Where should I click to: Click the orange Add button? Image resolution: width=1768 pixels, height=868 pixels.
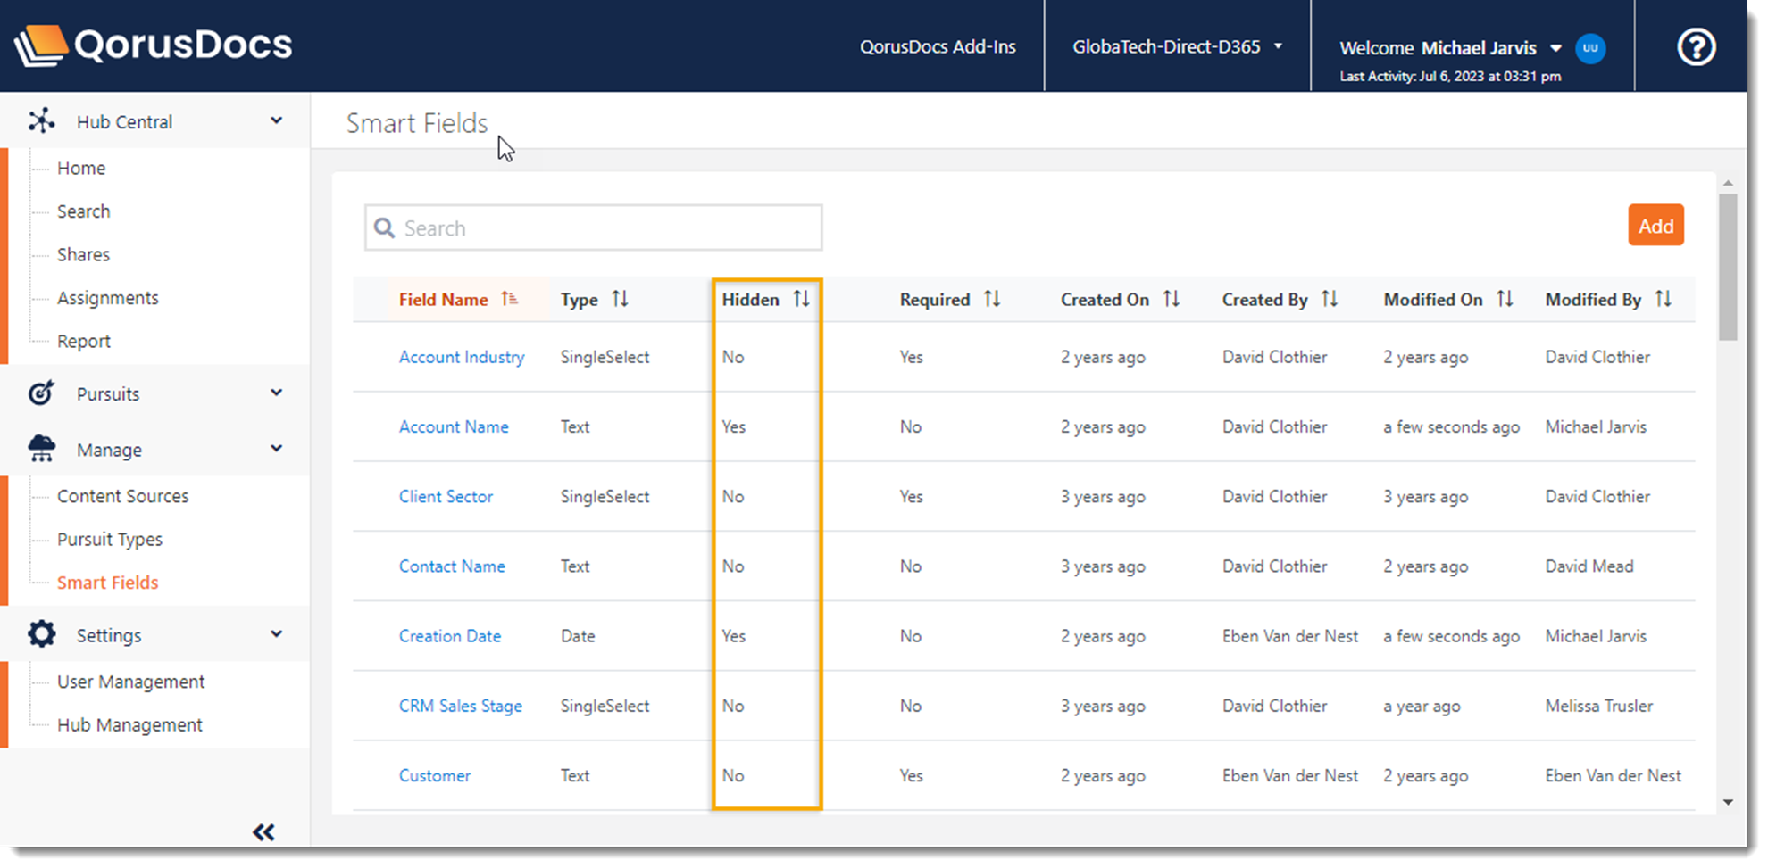(1655, 226)
